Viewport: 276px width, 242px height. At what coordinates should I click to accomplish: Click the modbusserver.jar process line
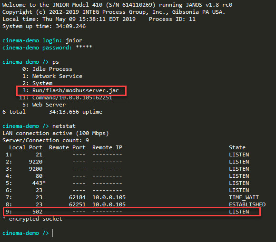[71, 91]
